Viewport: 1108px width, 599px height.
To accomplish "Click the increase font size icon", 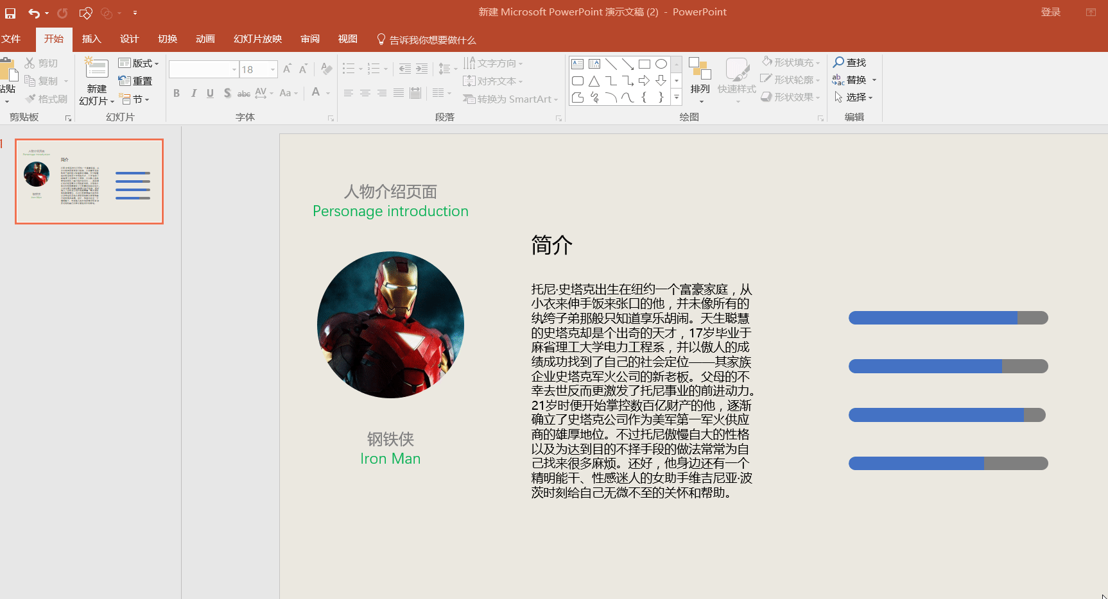I will [287, 69].
